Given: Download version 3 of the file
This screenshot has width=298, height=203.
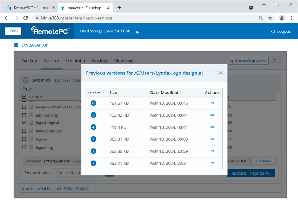Looking at the screenshot, I should tap(212, 139).
